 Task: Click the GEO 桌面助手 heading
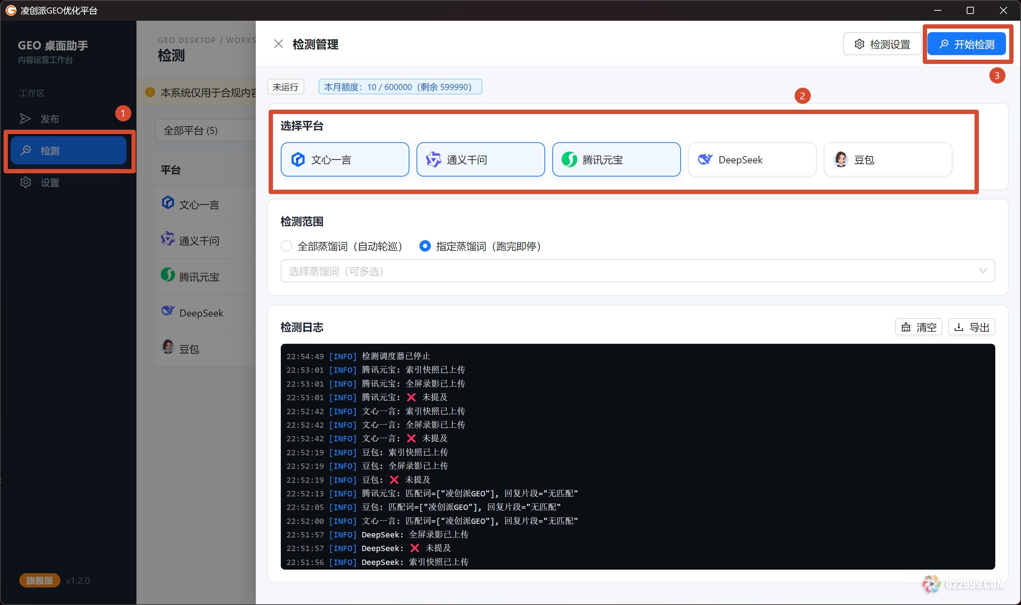pyautogui.click(x=53, y=45)
